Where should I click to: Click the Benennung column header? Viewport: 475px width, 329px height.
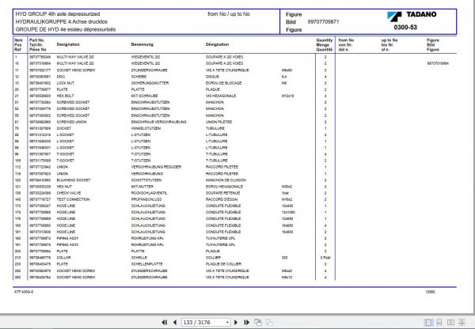tap(142, 44)
